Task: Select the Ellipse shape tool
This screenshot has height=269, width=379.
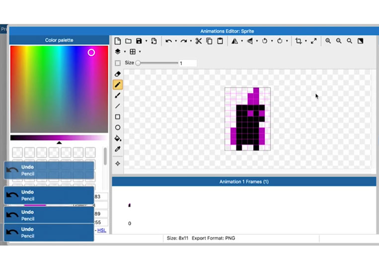Action: click(x=118, y=127)
